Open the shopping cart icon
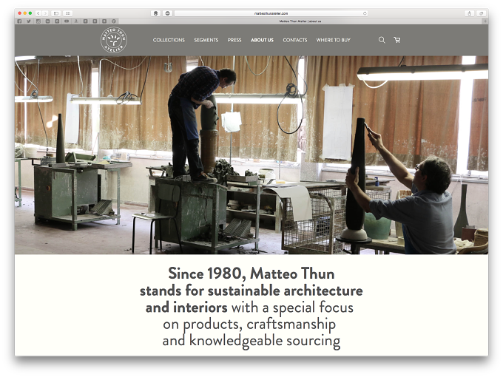 [397, 40]
